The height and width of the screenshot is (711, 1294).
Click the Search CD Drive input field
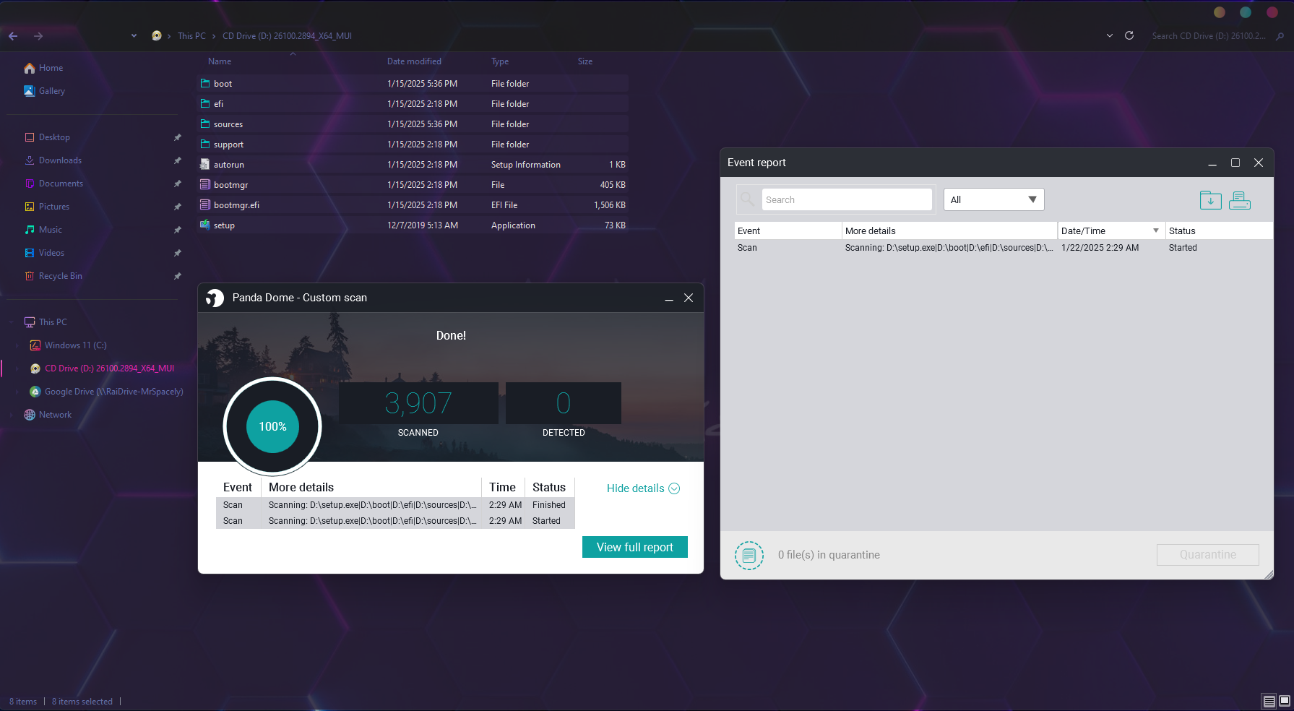click(x=1209, y=36)
